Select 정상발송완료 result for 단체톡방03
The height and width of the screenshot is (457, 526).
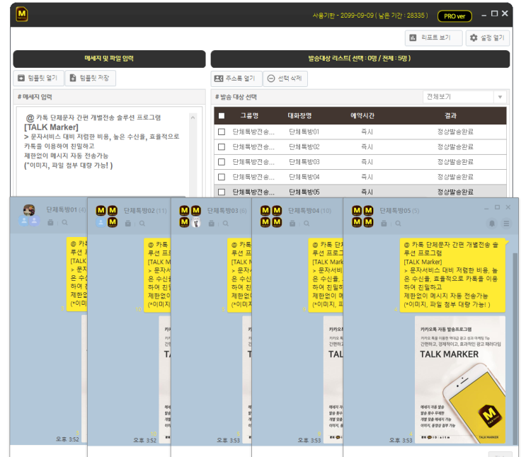pyautogui.click(x=455, y=162)
